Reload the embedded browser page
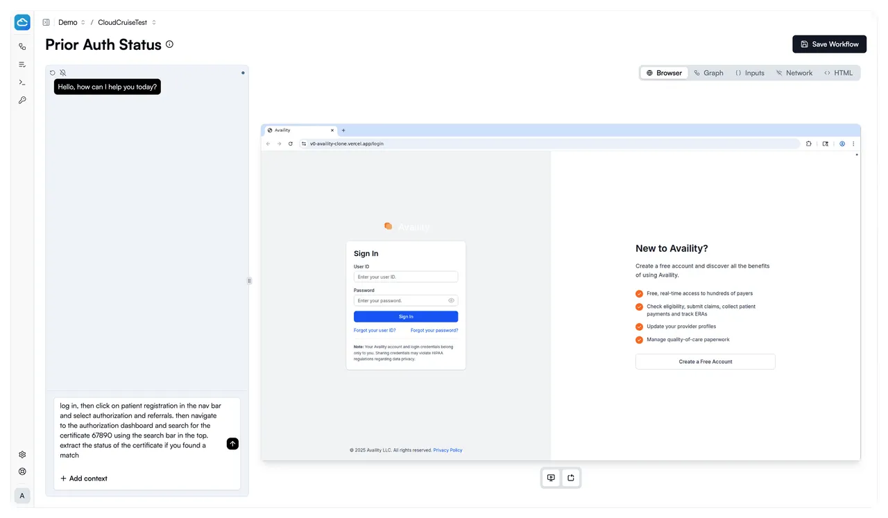Image resolution: width=888 pixels, height=518 pixels. 291,144
